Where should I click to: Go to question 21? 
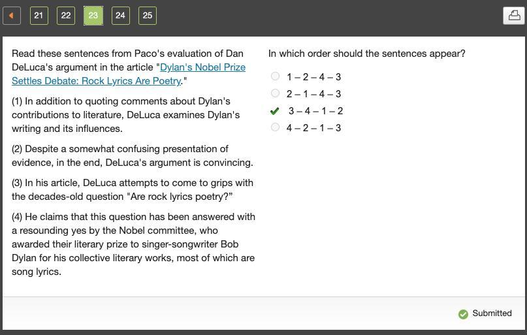pos(39,16)
